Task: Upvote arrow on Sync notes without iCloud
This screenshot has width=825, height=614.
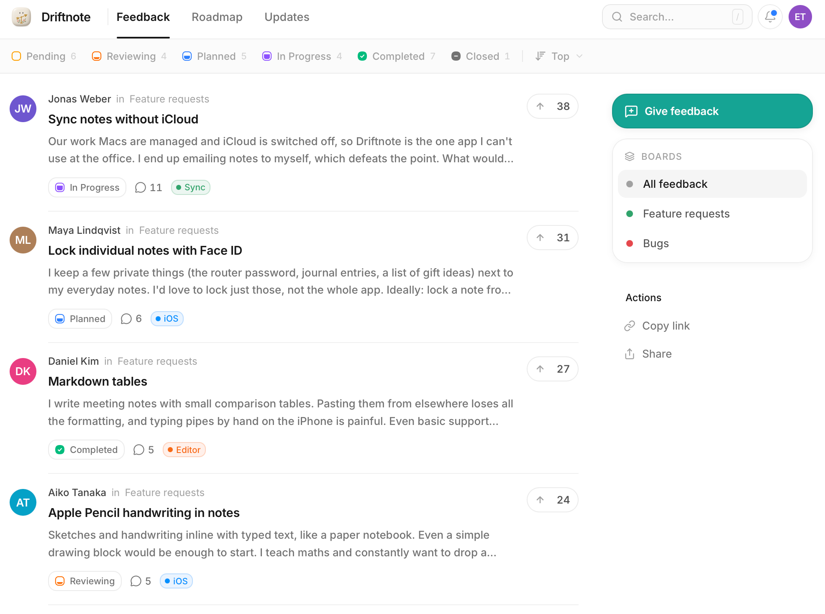Action: tap(540, 106)
